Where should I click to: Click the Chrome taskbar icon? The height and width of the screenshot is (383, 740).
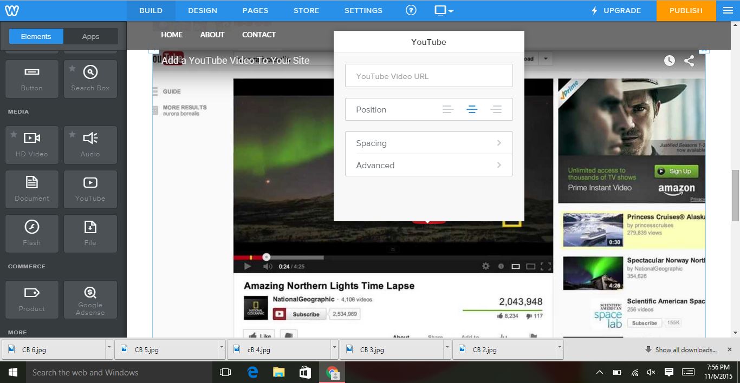pos(332,372)
